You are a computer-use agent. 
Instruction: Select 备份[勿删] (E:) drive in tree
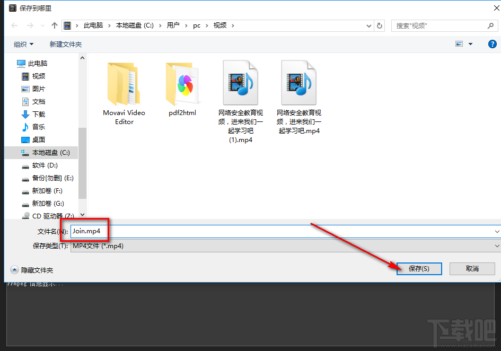48,178
